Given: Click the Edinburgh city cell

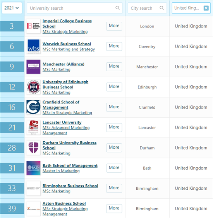Looking at the screenshot, I should (147, 87).
